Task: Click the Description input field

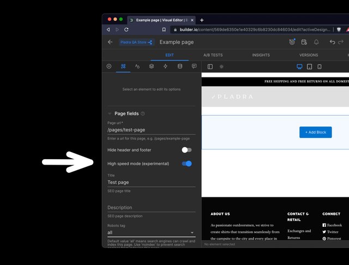Action: pyautogui.click(x=152, y=207)
